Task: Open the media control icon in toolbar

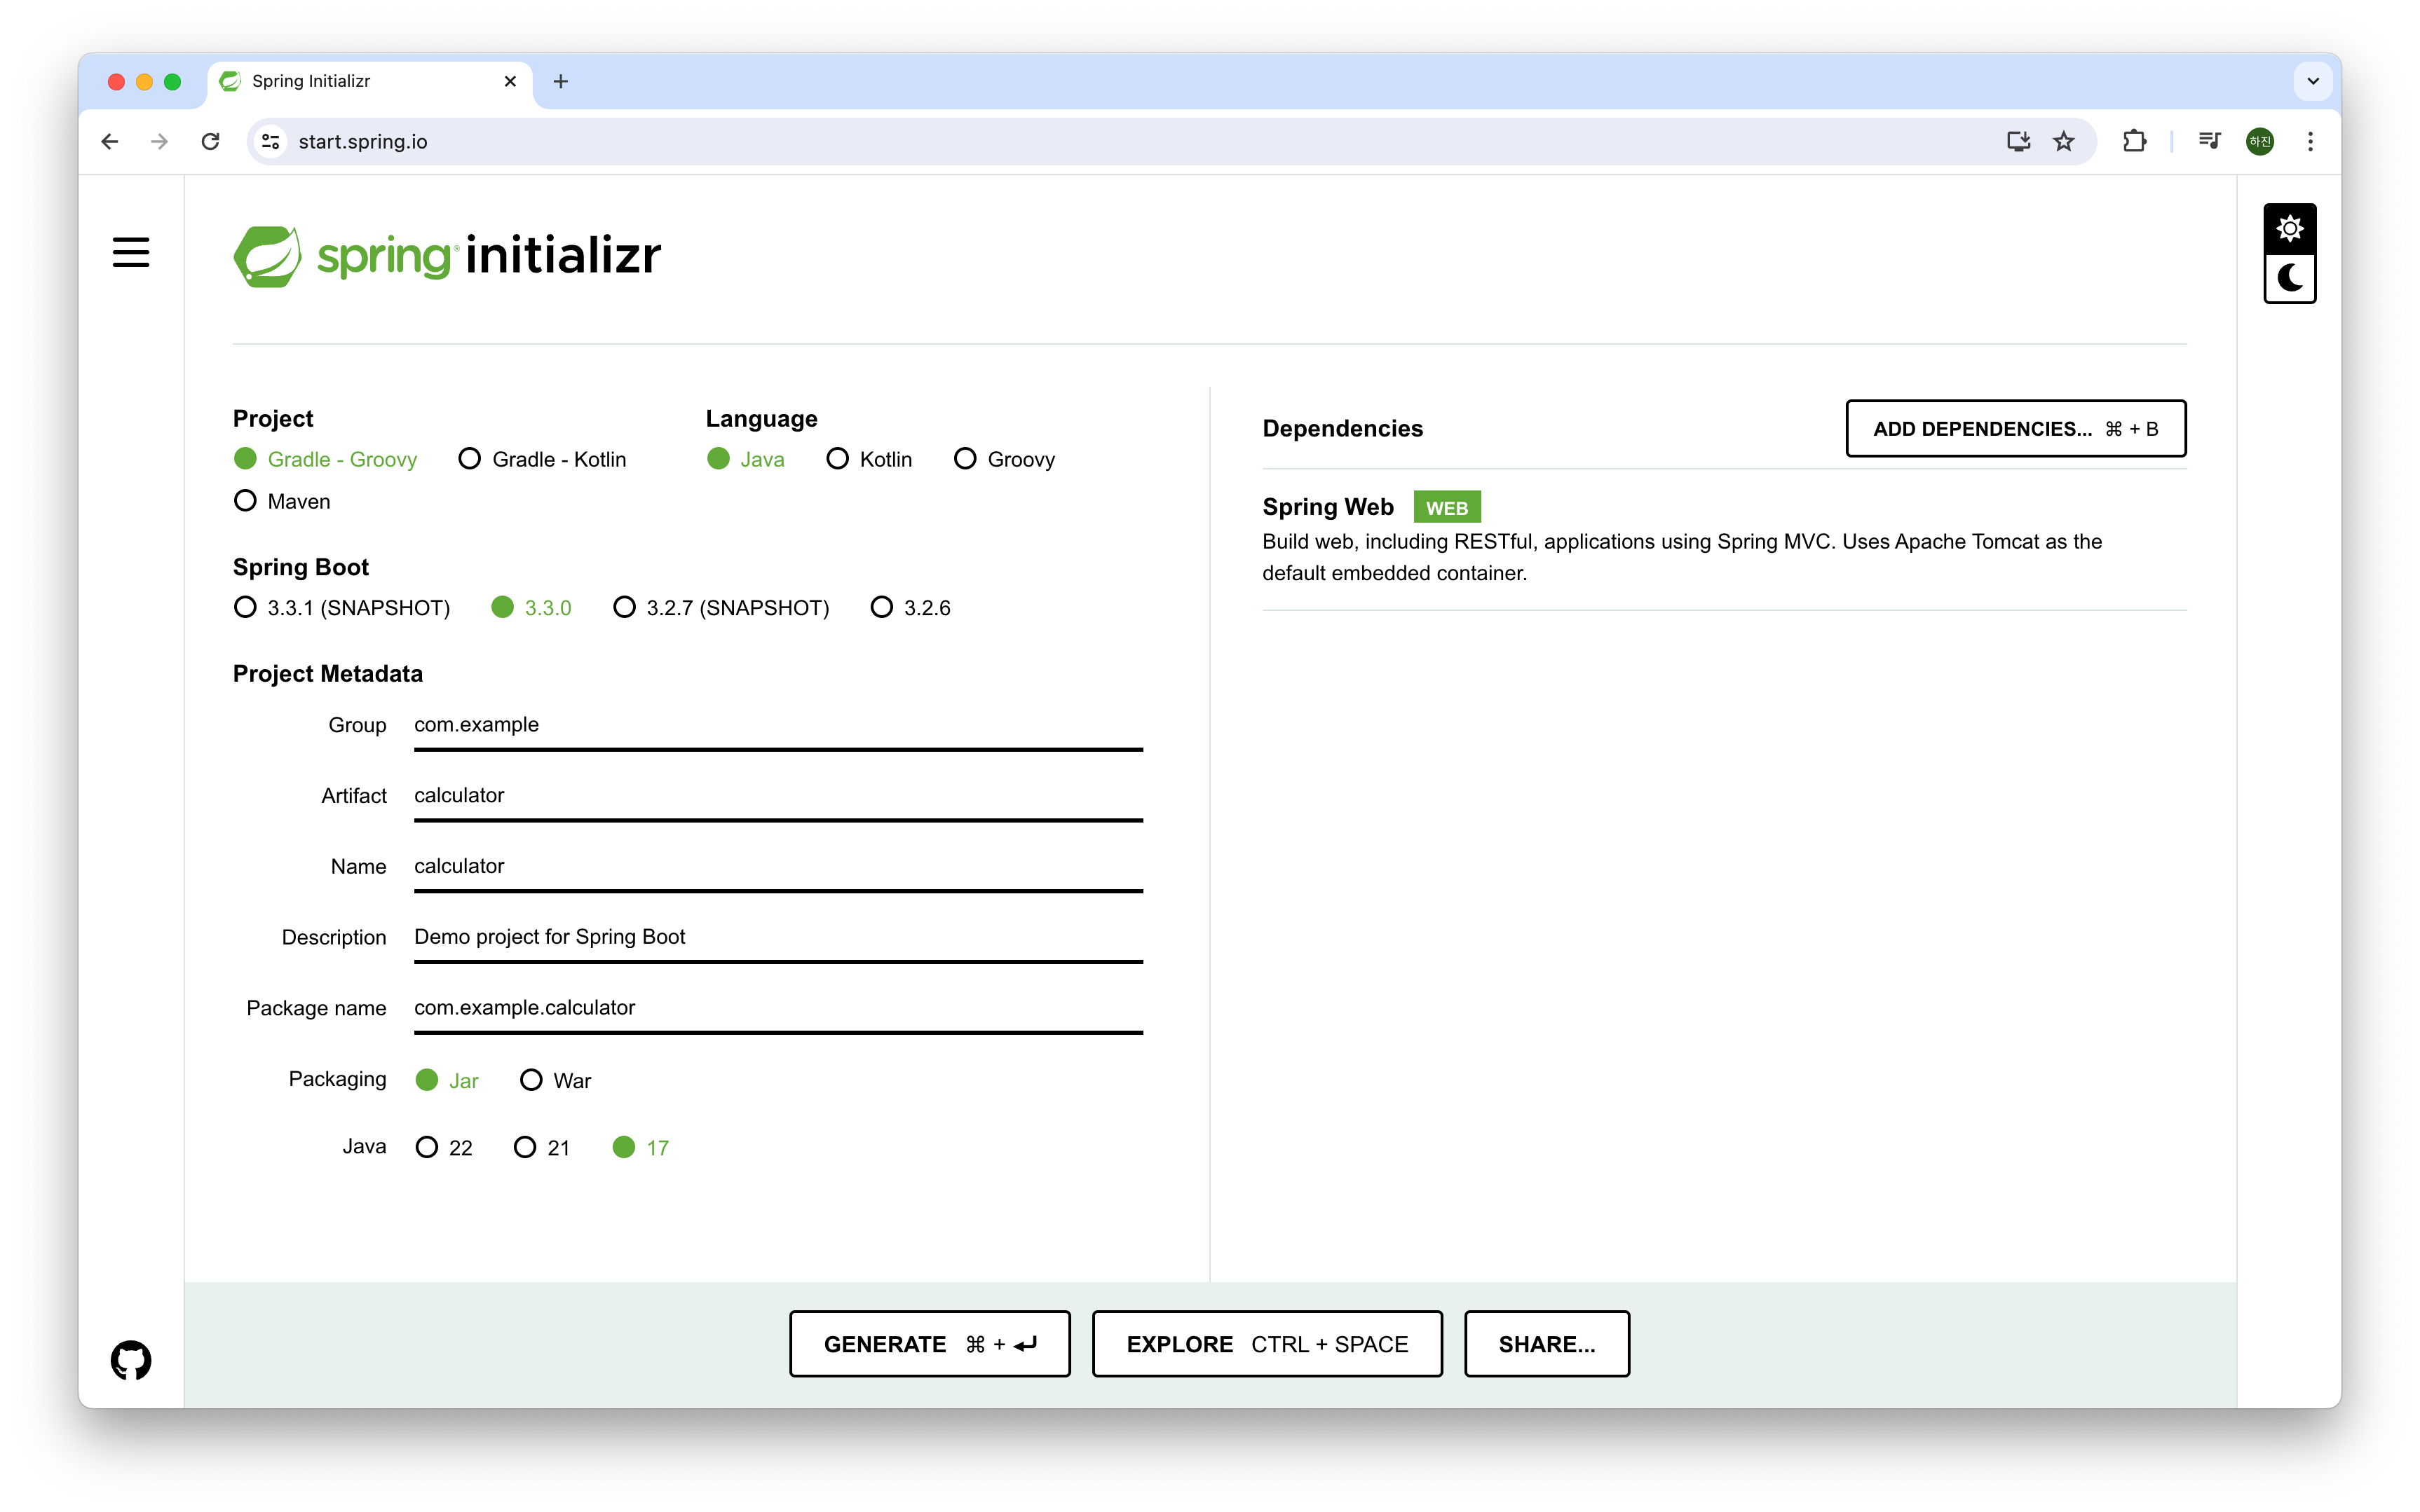Action: pos(2209,141)
